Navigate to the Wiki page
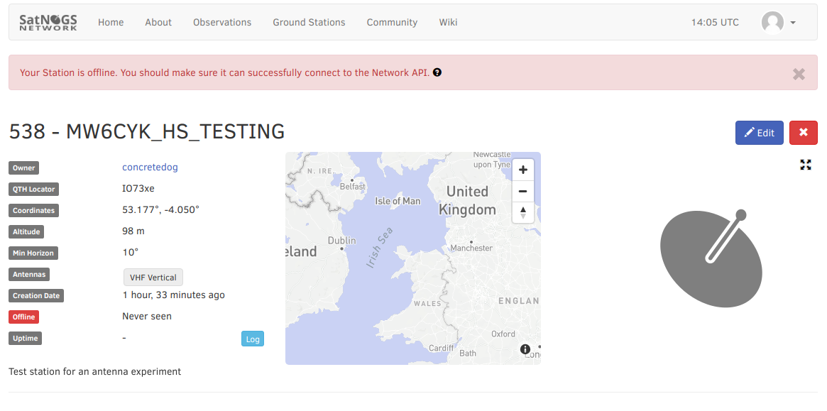The image size is (827, 411). click(448, 23)
